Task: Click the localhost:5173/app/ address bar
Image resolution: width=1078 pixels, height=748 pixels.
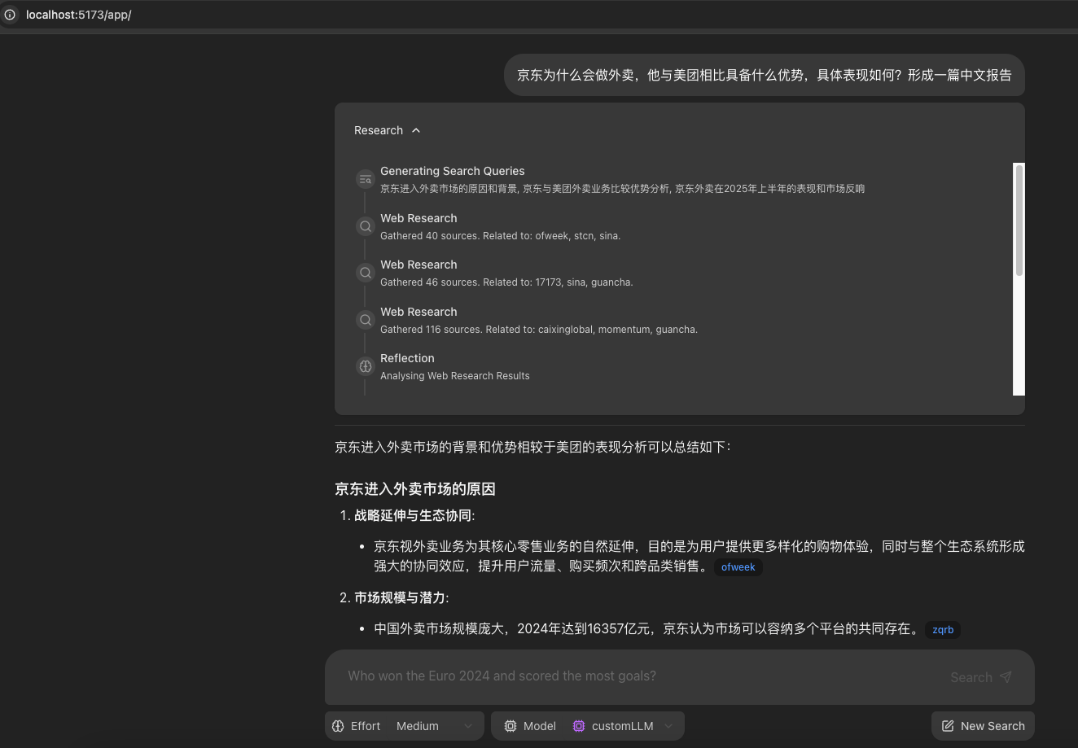Action: pyautogui.click(x=79, y=15)
